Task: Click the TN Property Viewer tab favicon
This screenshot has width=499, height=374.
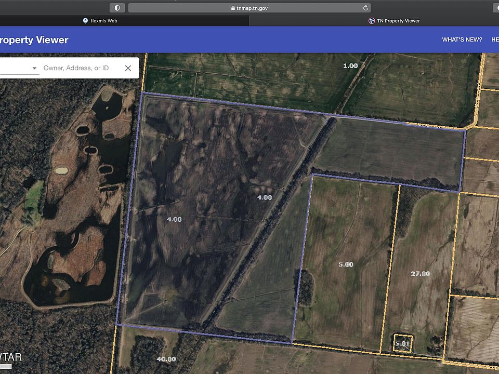Action: (x=370, y=21)
